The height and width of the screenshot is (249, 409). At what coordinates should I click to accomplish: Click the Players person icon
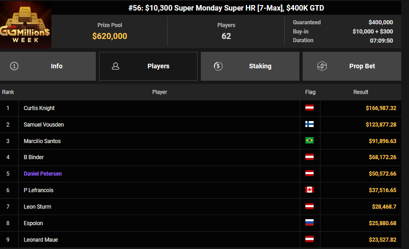coord(116,66)
